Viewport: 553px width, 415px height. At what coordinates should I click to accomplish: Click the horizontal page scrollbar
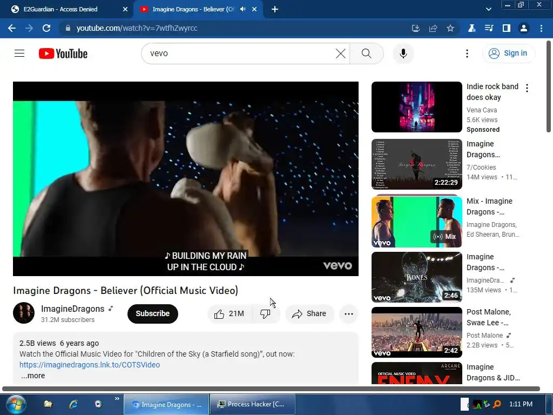tap(271, 389)
